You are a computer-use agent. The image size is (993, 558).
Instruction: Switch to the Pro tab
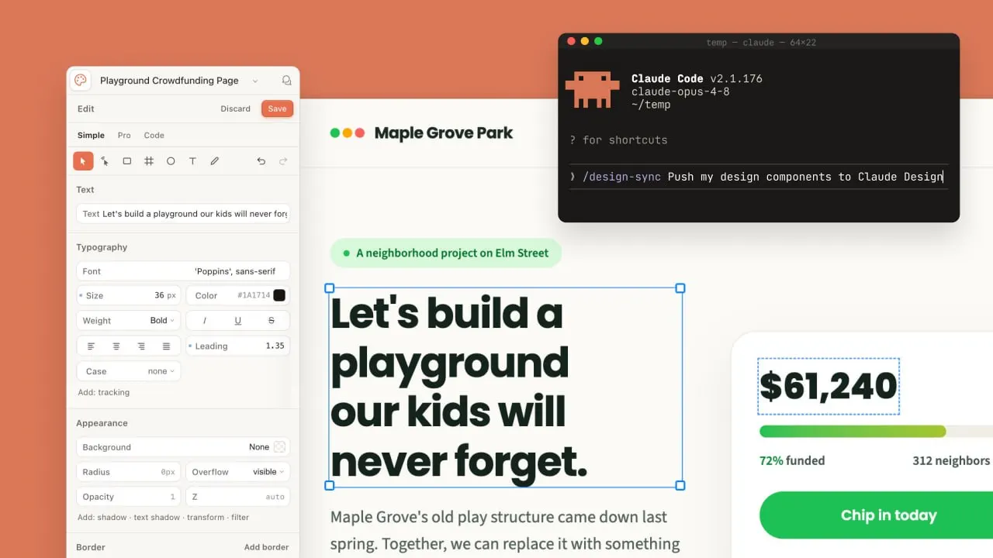point(124,136)
